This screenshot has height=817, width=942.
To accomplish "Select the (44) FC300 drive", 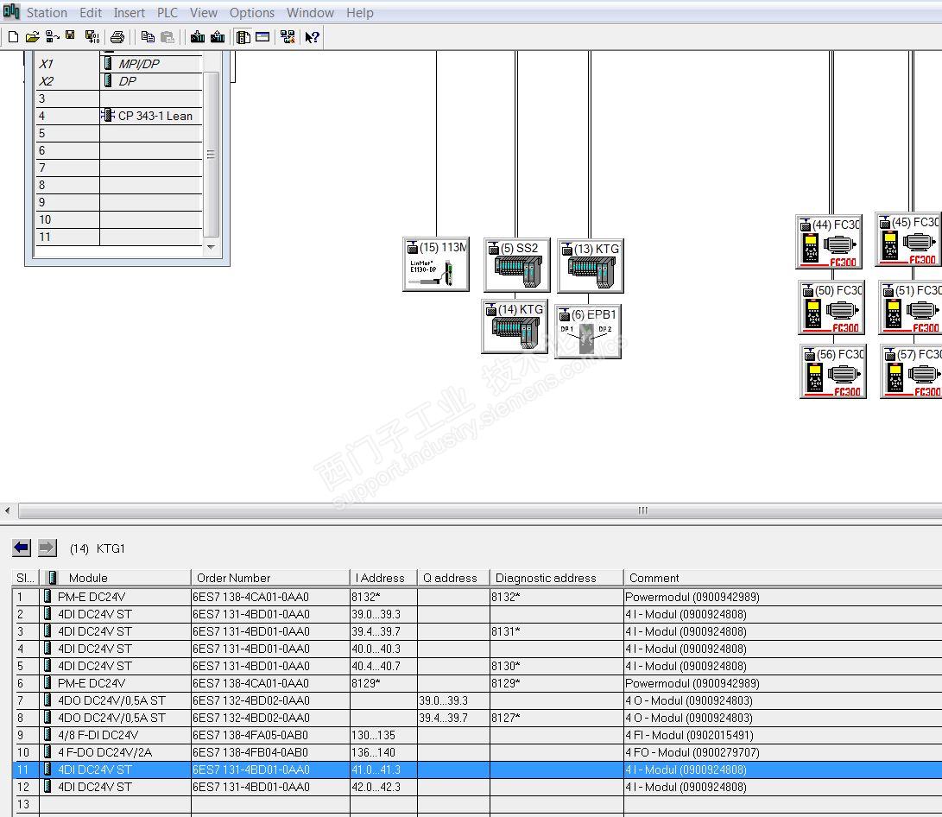I will click(829, 242).
